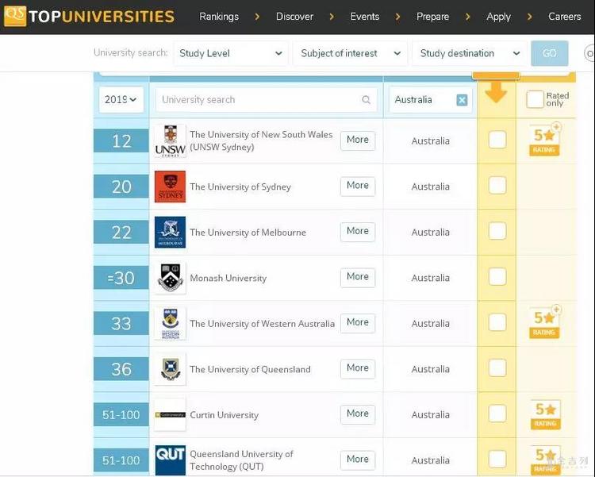The width and height of the screenshot is (595, 477).
Task: Open the Events menu item
Action: (x=364, y=16)
